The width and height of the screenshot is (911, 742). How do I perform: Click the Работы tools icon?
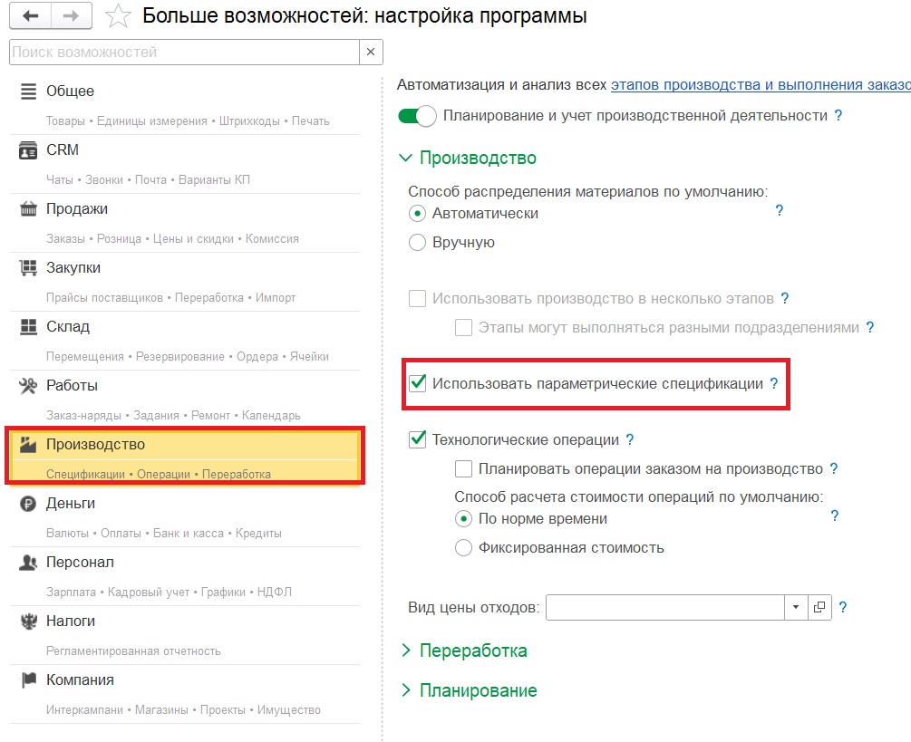click(28, 386)
